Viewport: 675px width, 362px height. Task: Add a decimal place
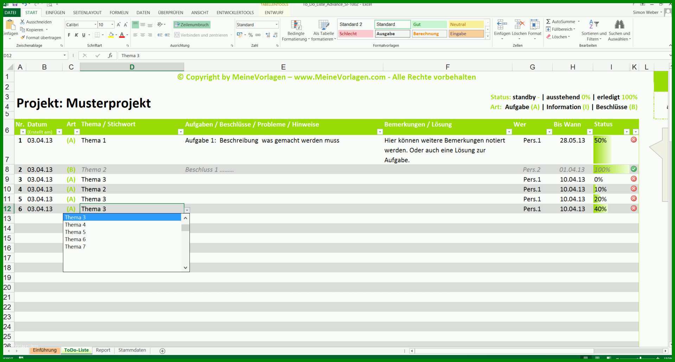pos(268,35)
